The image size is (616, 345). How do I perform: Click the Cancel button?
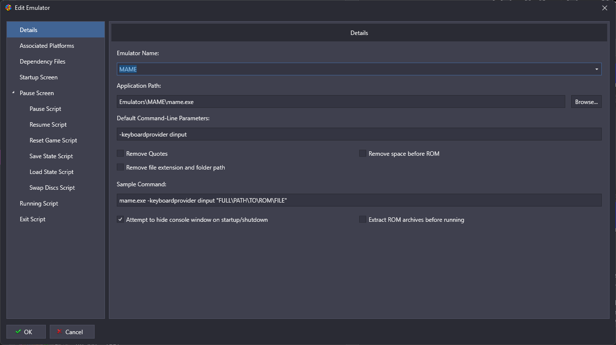click(x=72, y=332)
